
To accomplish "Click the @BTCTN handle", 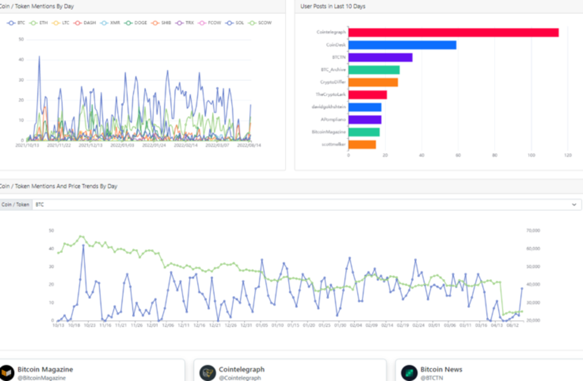I will click(x=431, y=378).
